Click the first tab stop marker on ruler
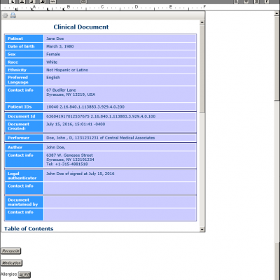 tap(17, 9)
